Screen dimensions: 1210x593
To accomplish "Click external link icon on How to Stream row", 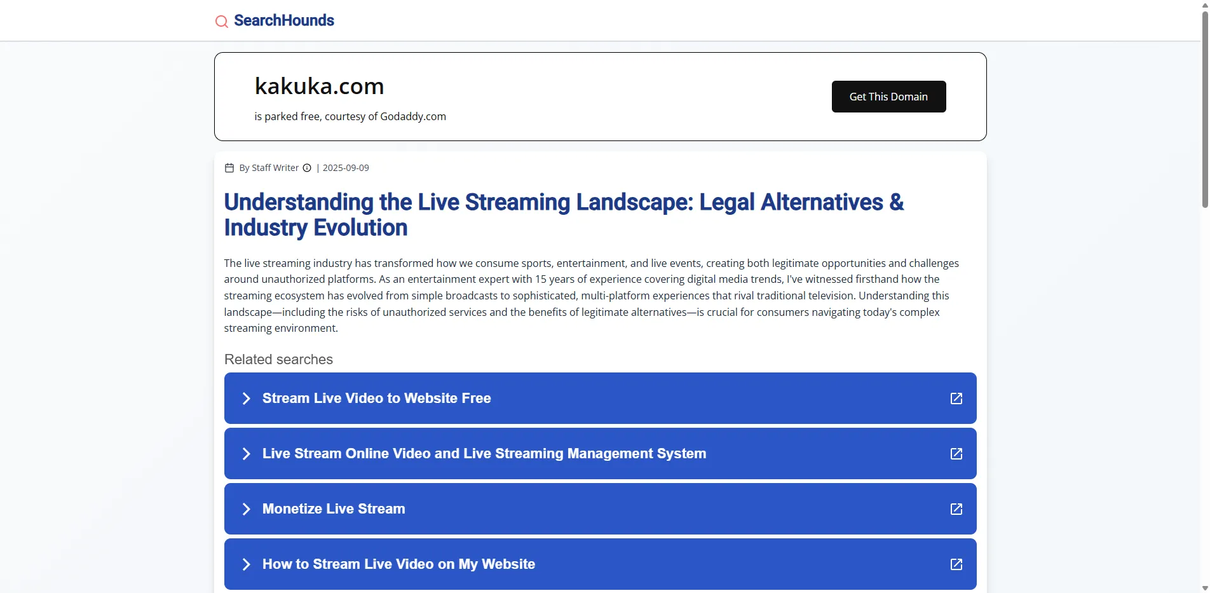I will click(x=956, y=564).
